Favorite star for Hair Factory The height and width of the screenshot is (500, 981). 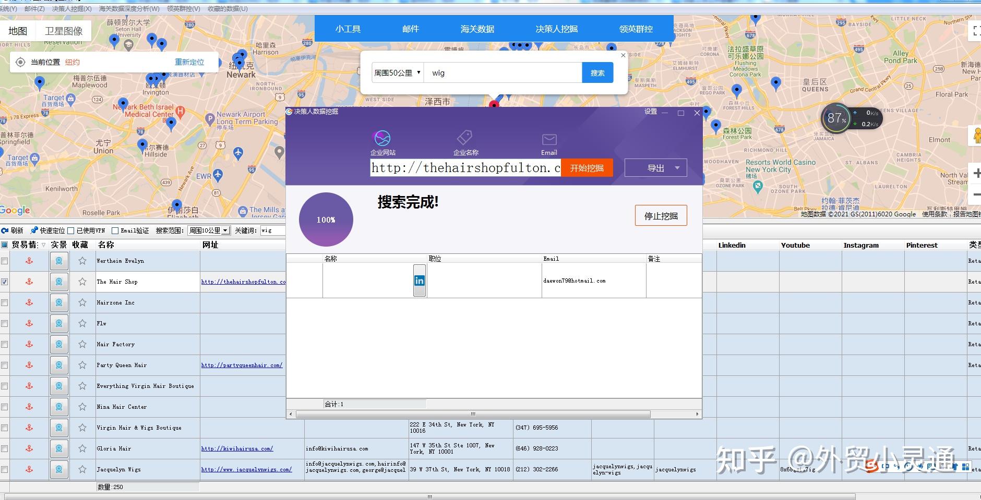click(82, 344)
